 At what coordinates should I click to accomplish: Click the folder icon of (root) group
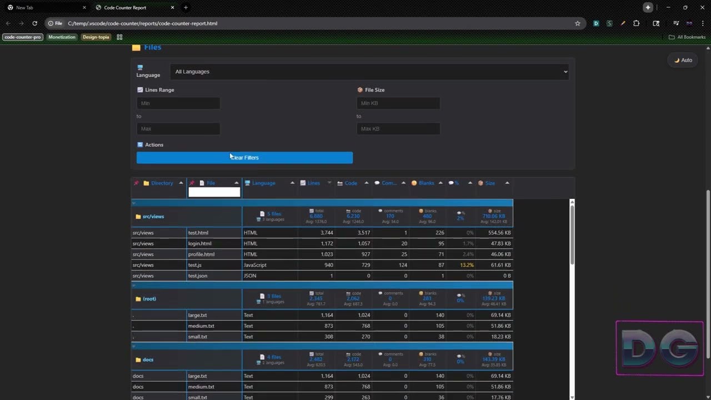point(138,299)
